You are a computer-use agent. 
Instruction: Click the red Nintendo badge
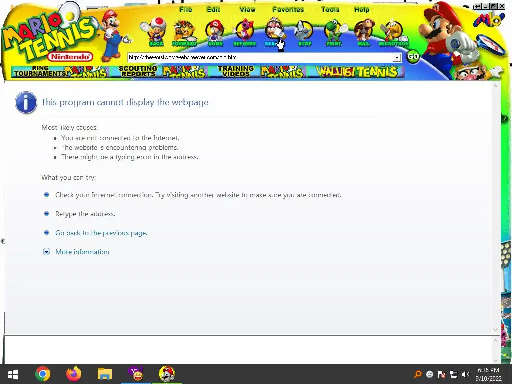point(70,57)
